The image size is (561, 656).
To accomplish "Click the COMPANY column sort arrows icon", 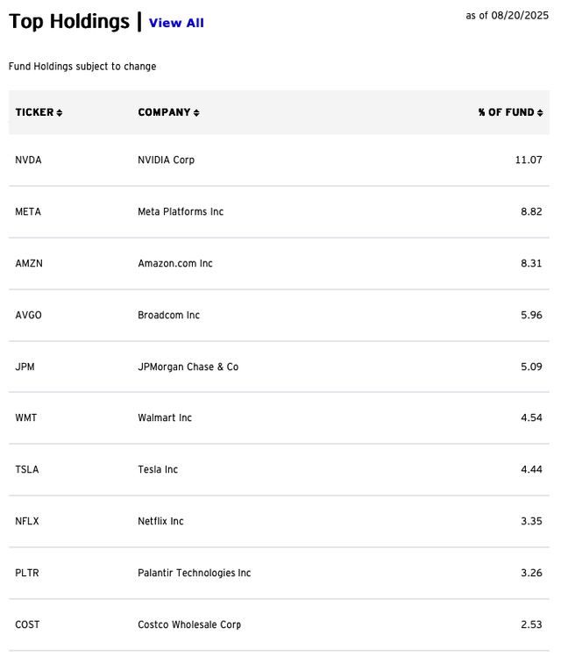I will [196, 112].
